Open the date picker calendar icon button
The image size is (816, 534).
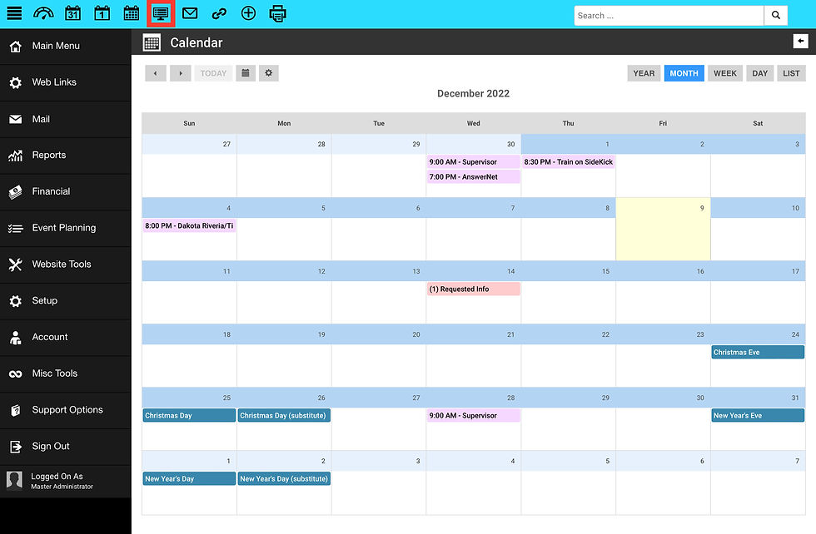(246, 73)
